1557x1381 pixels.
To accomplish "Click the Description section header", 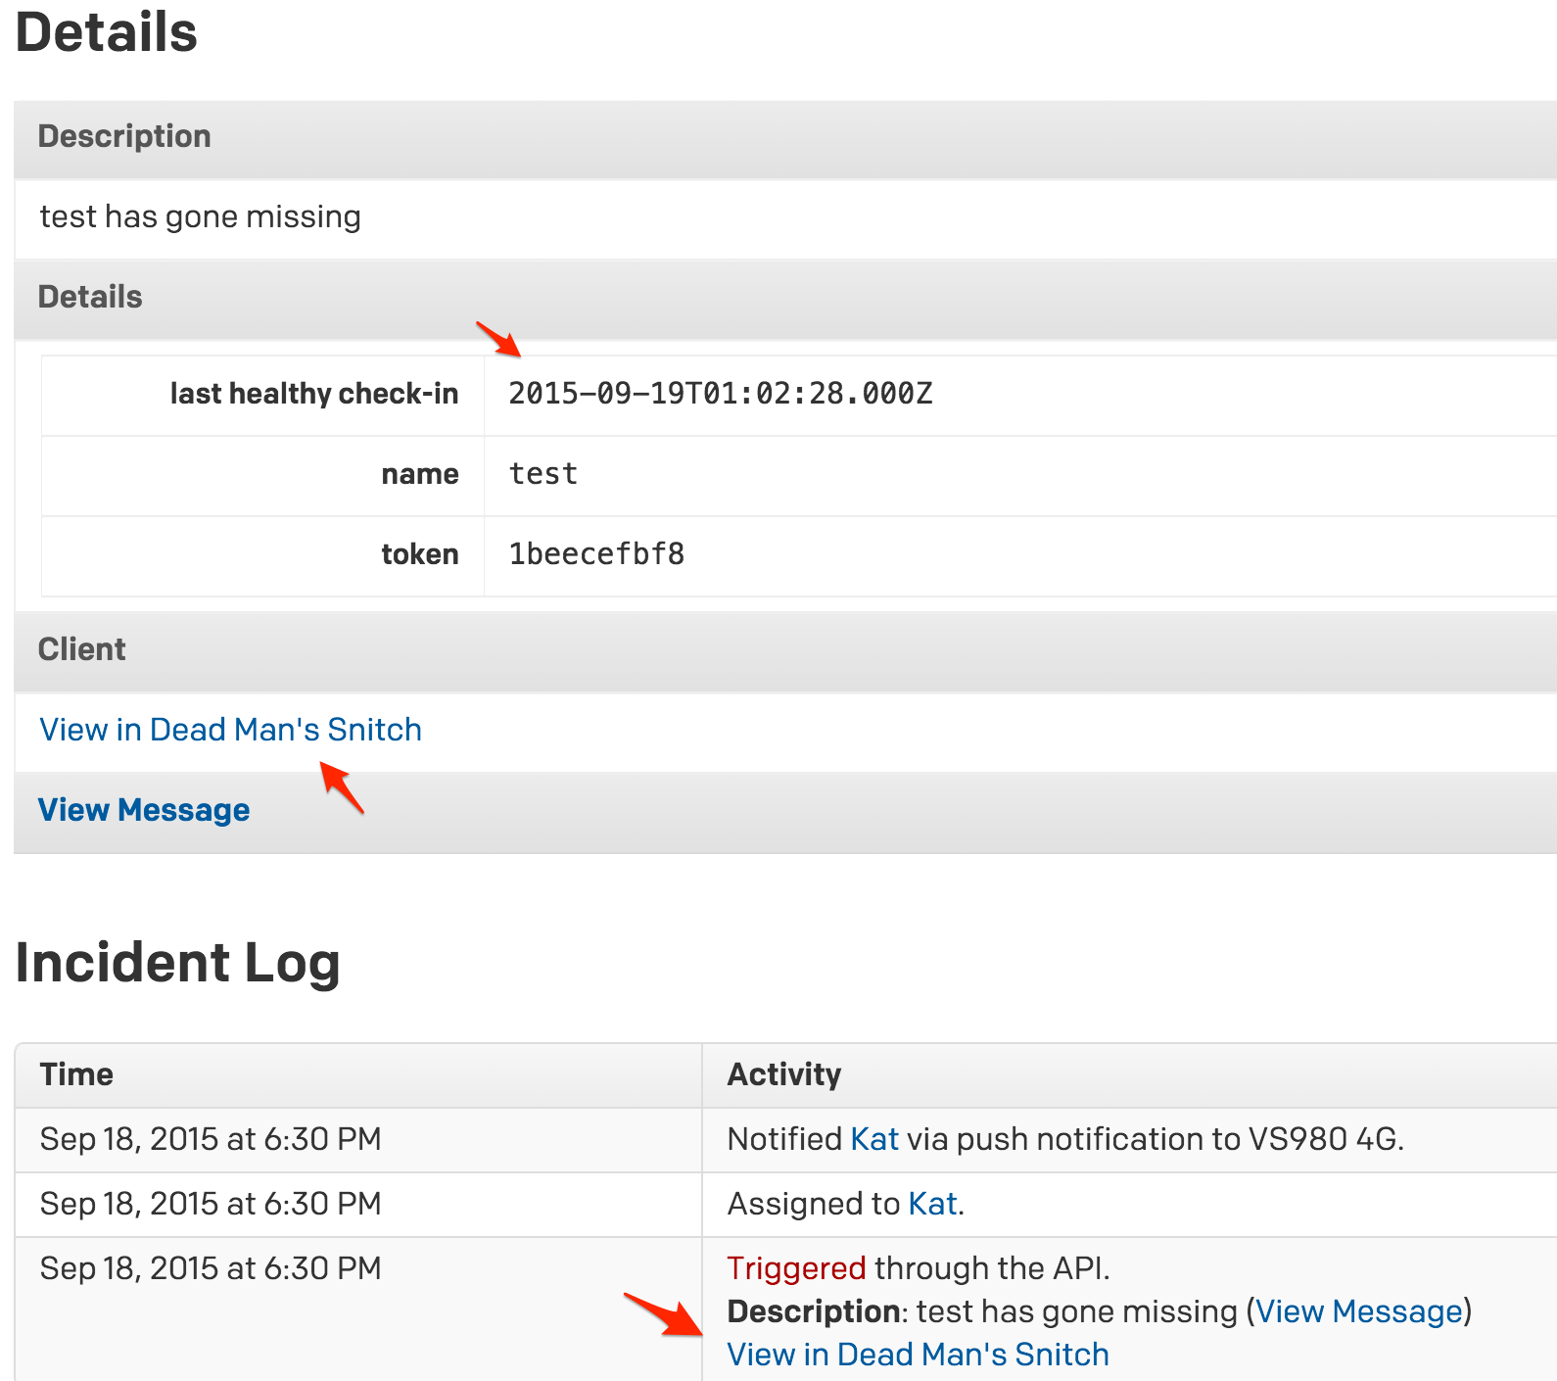I will pyautogui.click(x=124, y=136).
